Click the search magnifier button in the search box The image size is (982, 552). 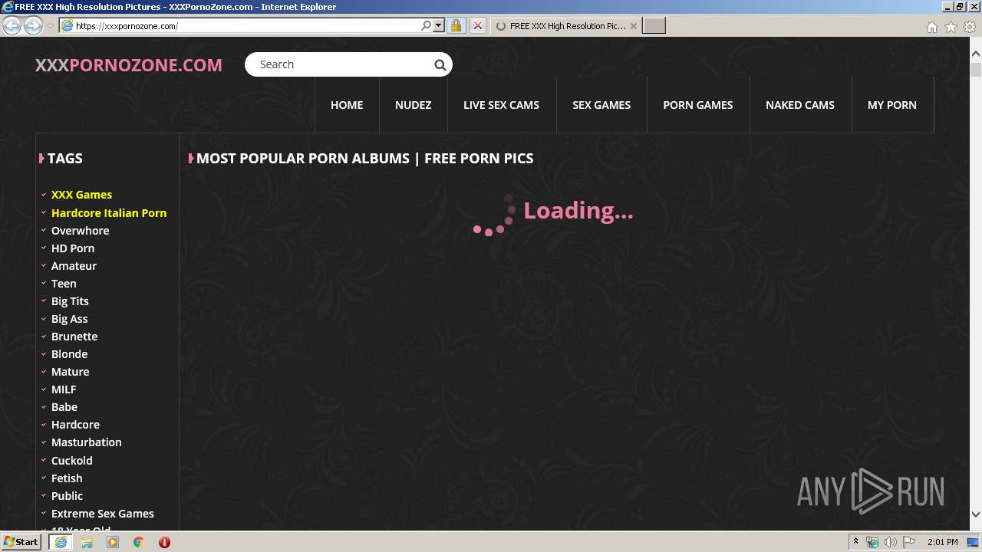440,65
